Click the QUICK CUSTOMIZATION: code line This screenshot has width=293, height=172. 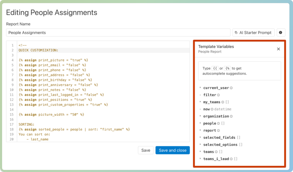pos(38,50)
